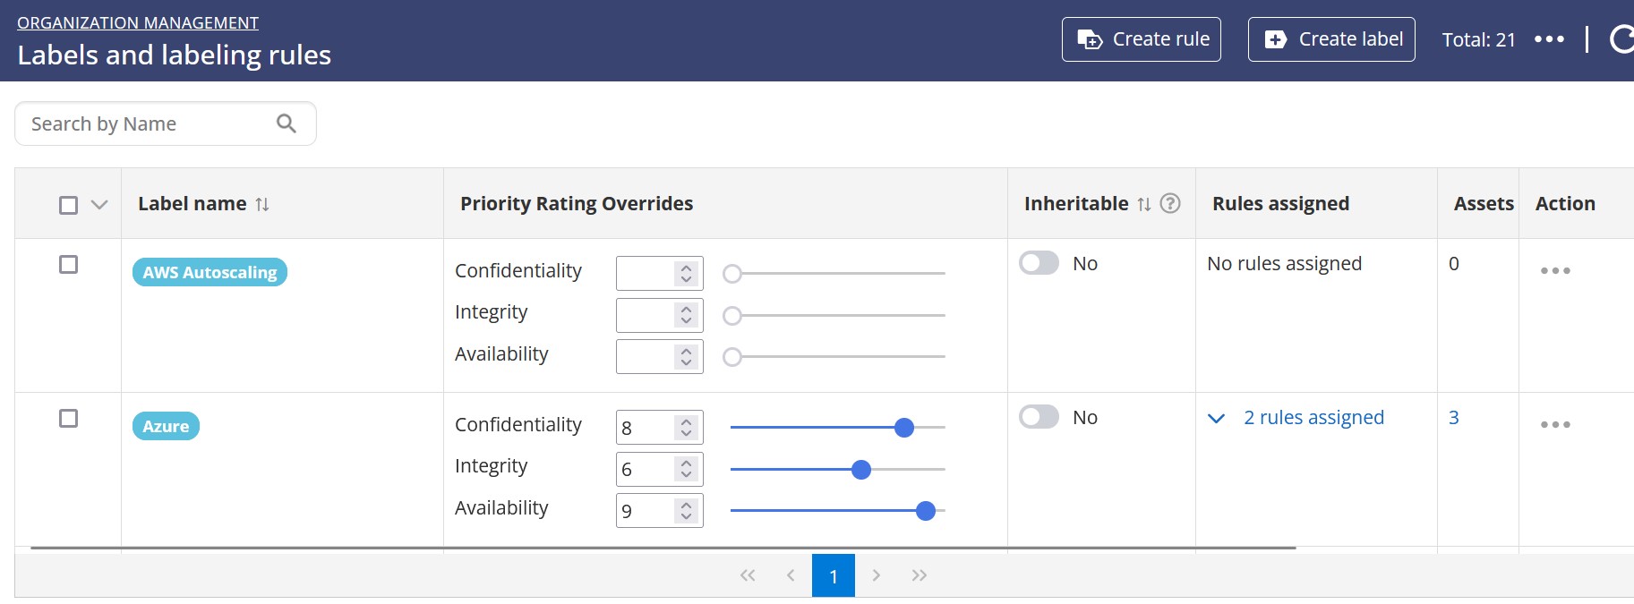Check the AWS Autoscaling row checkbox
The width and height of the screenshot is (1634, 604).
pyautogui.click(x=68, y=264)
